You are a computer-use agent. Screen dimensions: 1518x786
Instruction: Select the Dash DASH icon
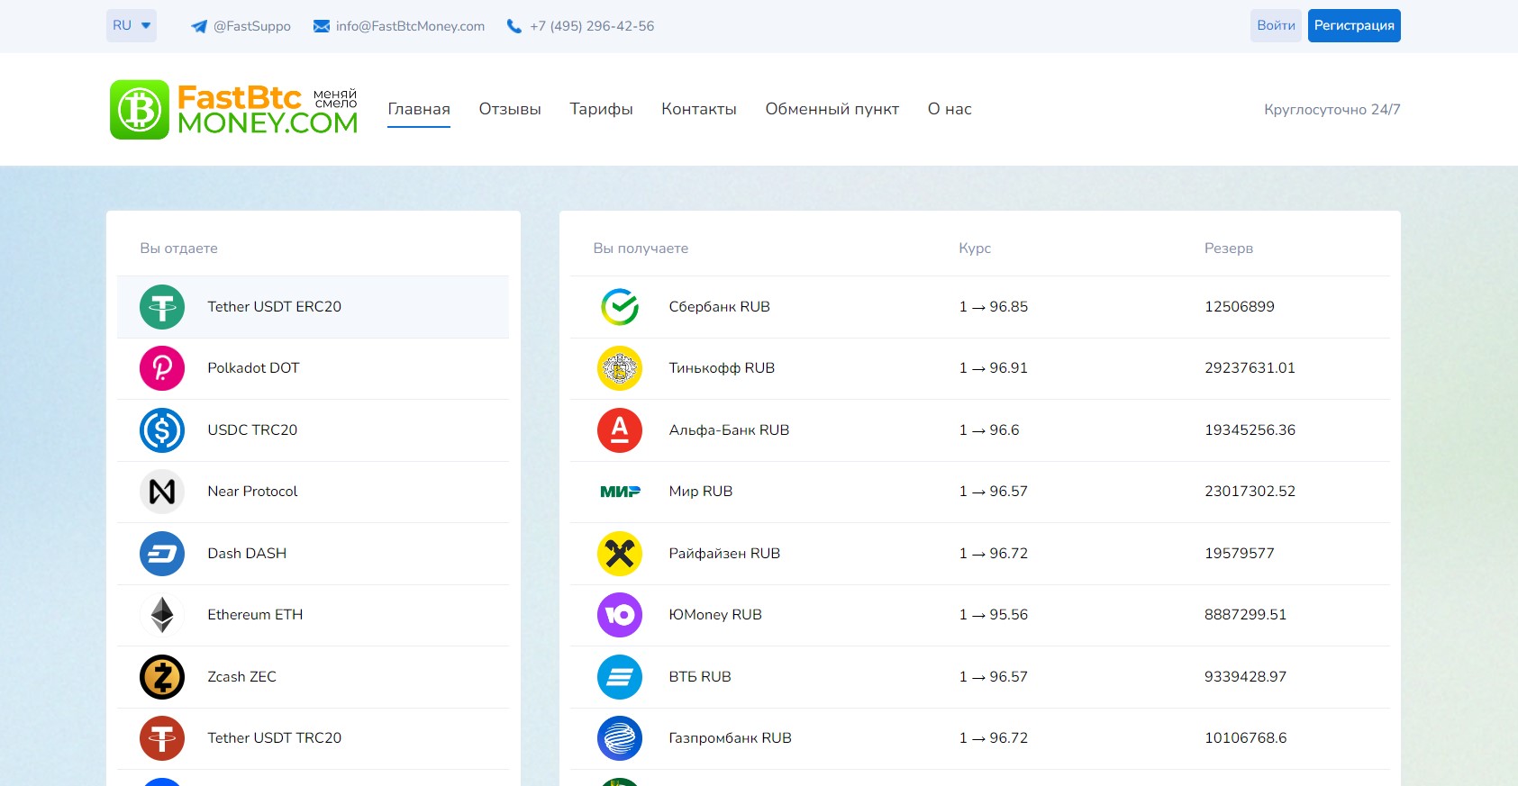[x=162, y=554]
